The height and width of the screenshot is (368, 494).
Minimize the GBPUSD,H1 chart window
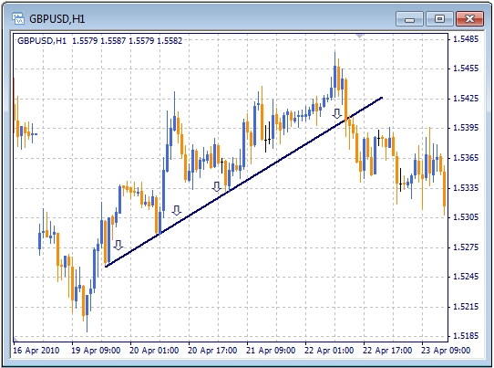tap(409, 19)
